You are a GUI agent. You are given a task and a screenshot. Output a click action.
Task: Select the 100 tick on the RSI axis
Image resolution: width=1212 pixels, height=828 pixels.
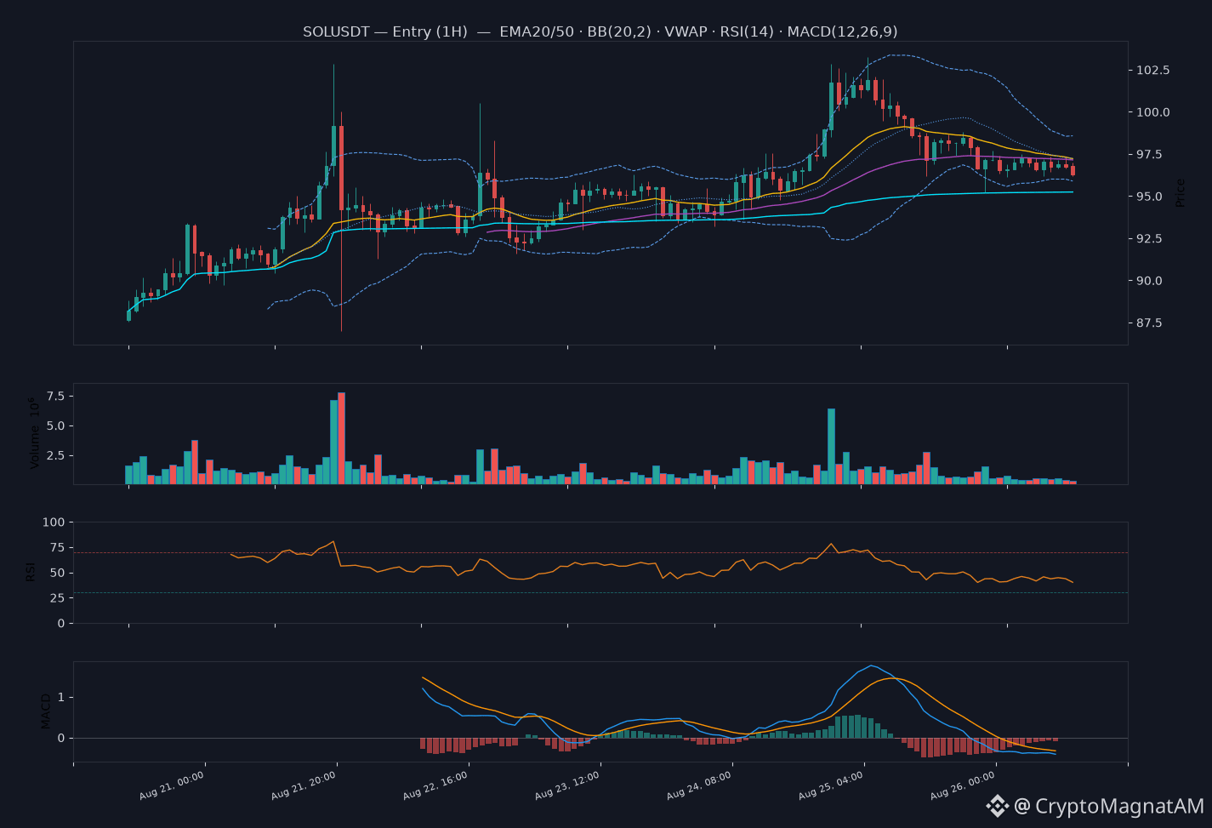pyautogui.click(x=54, y=522)
